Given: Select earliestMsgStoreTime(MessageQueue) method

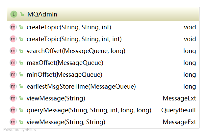Looking at the screenshot, I should click(x=81, y=87).
